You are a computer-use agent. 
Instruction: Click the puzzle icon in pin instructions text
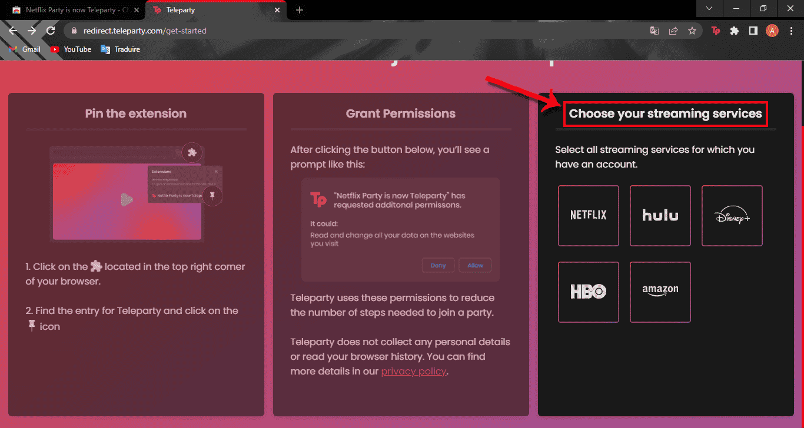point(96,266)
